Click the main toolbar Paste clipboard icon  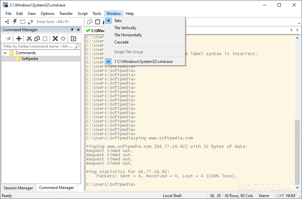point(98,22)
